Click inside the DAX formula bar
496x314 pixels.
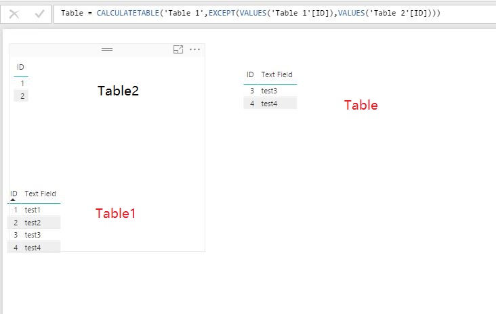pos(274,14)
